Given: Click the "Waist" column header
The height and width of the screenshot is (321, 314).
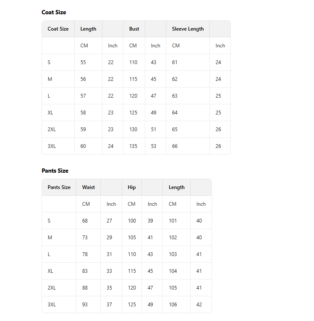Looking at the screenshot, I should (88, 187).
